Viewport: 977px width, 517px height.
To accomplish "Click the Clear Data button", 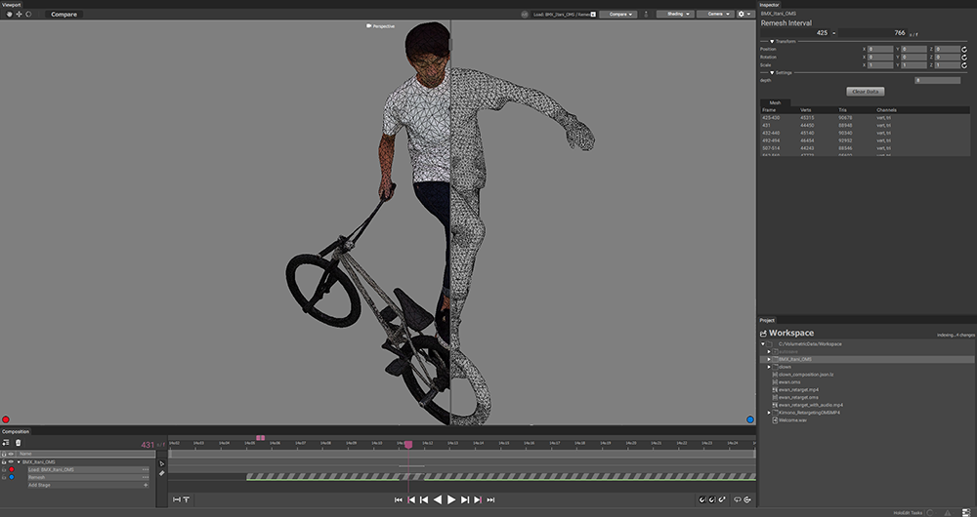I will [865, 92].
